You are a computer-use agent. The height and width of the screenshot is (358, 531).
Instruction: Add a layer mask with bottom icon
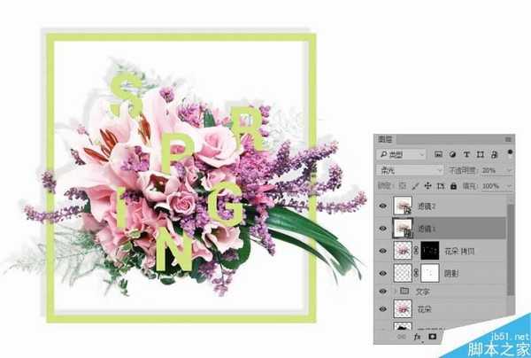pyautogui.click(x=433, y=337)
